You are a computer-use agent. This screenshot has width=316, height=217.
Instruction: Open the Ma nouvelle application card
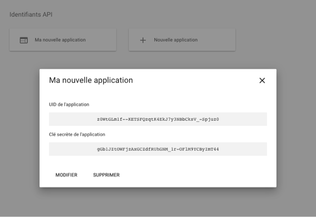63,40
